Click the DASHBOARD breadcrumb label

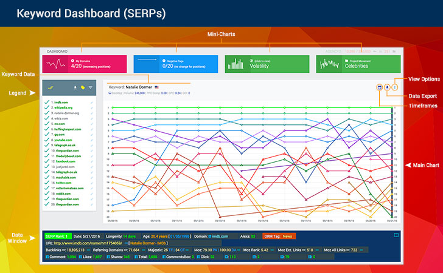[x=57, y=52]
